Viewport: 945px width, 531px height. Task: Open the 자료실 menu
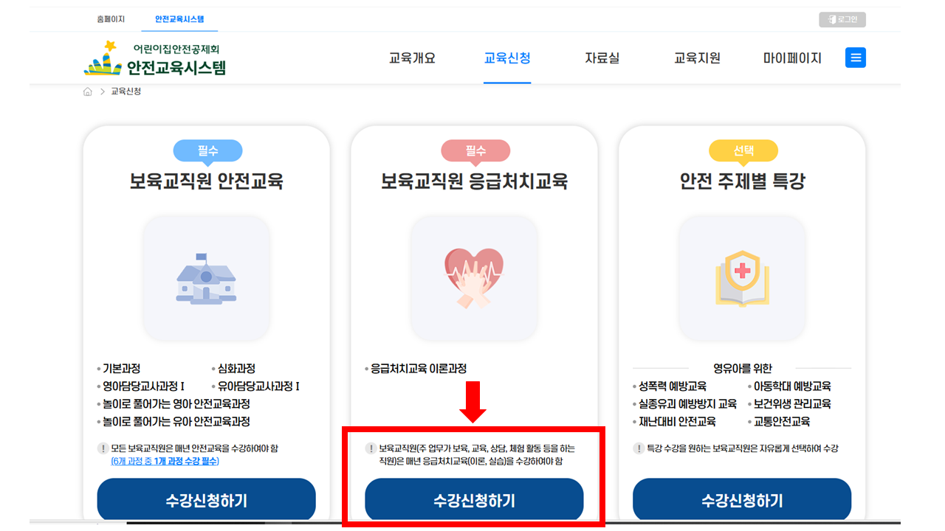[x=602, y=58]
